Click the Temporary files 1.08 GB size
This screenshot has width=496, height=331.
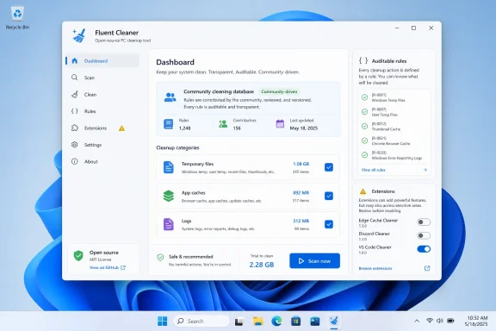pos(301,164)
